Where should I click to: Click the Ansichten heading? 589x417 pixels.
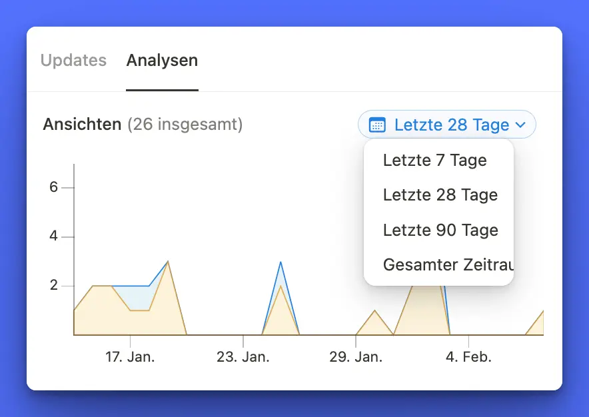(82, 125)
